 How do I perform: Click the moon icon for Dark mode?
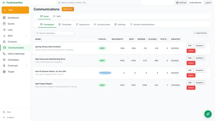[4, 112]
